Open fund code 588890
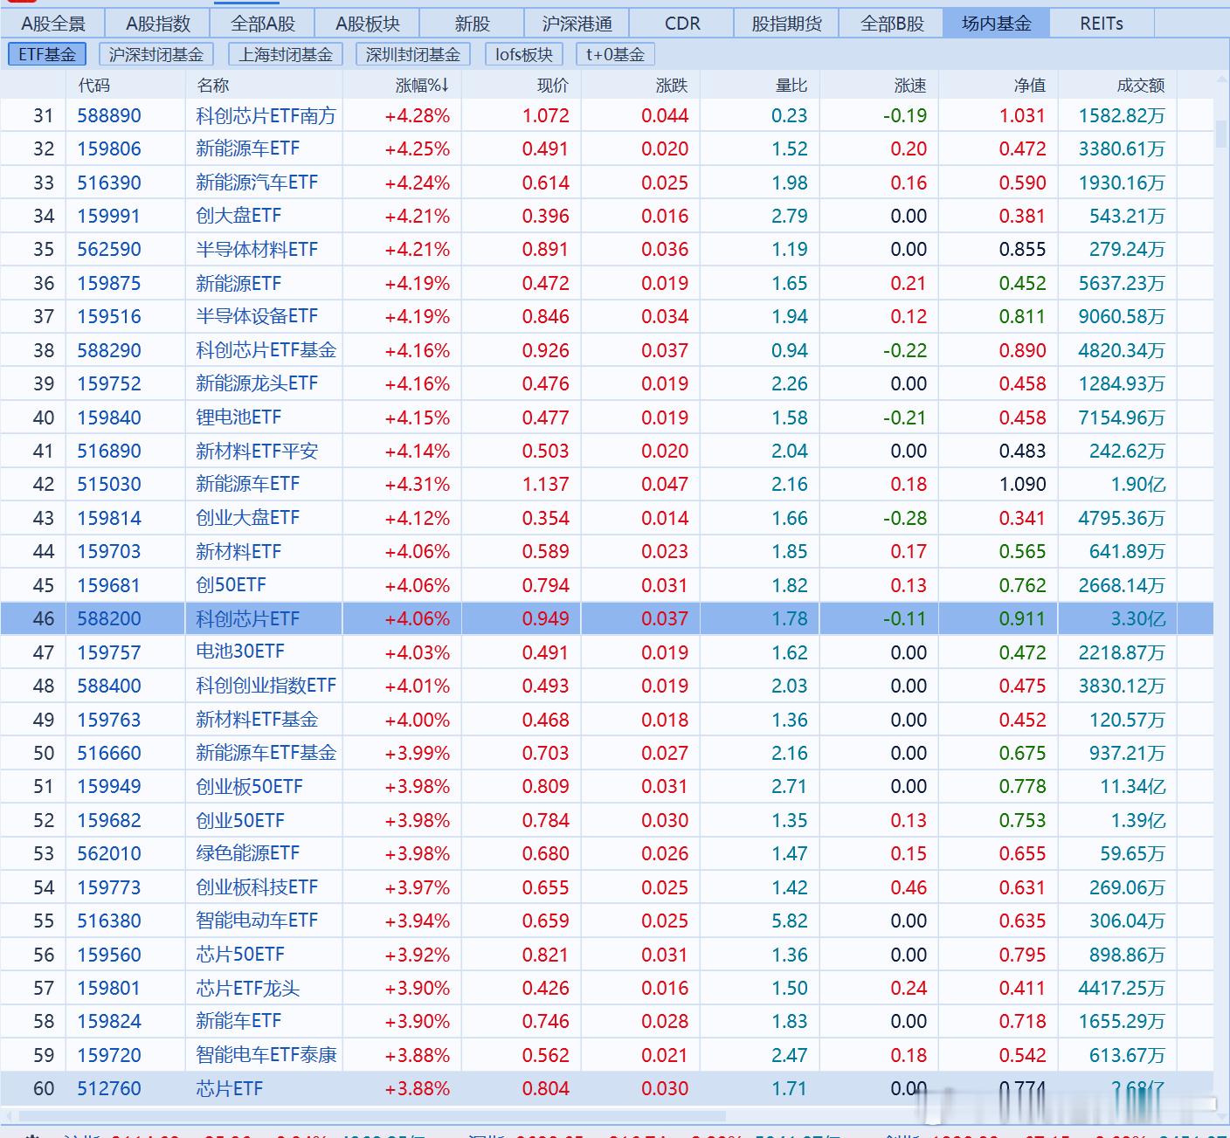Viewport: 1230px width, 1138px height. pos(109,115)
